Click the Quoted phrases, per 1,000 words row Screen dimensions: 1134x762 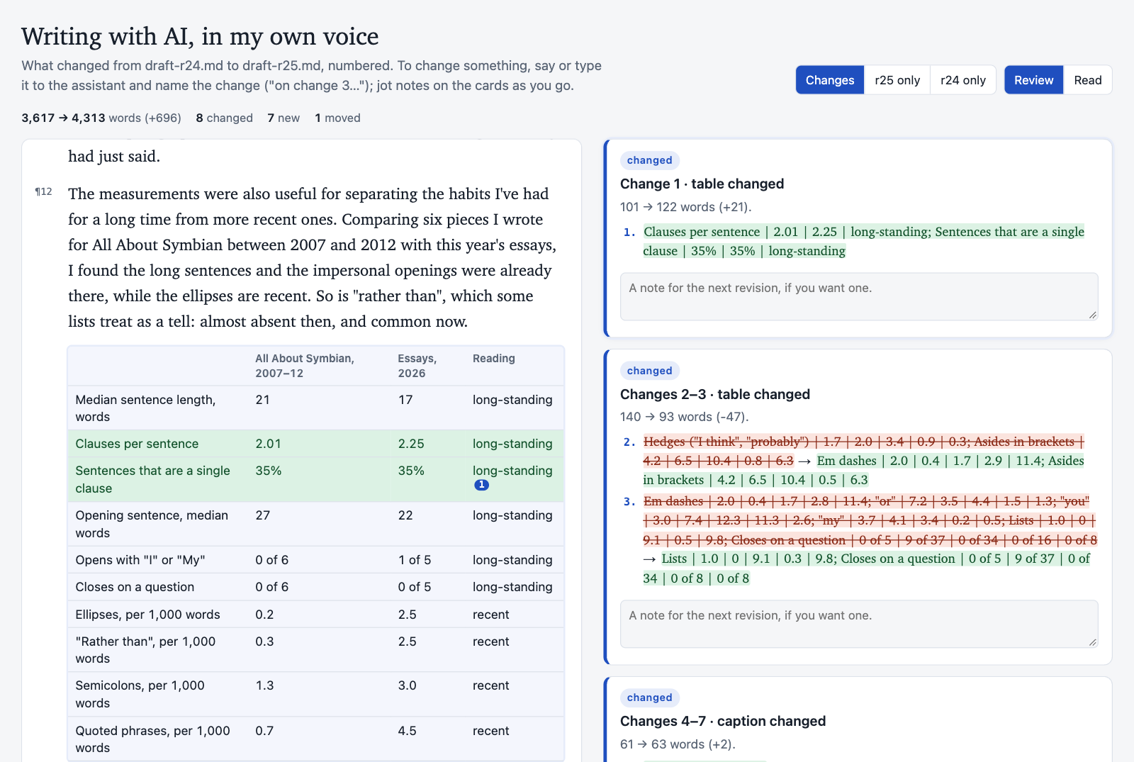pyautogui.click(x=316, y=739)
